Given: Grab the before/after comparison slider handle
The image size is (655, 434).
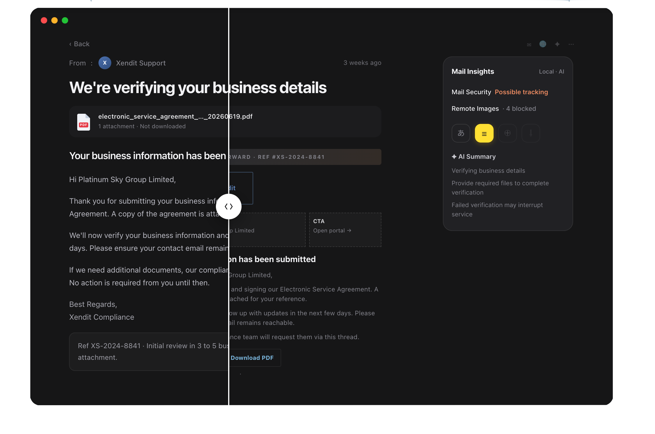Looking at the screenshot, I should tap(229, 207).
